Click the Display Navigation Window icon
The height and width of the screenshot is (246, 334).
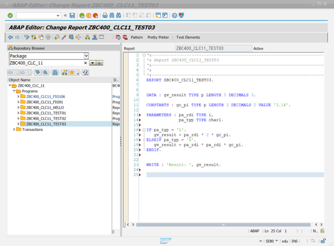click(94, 37)
